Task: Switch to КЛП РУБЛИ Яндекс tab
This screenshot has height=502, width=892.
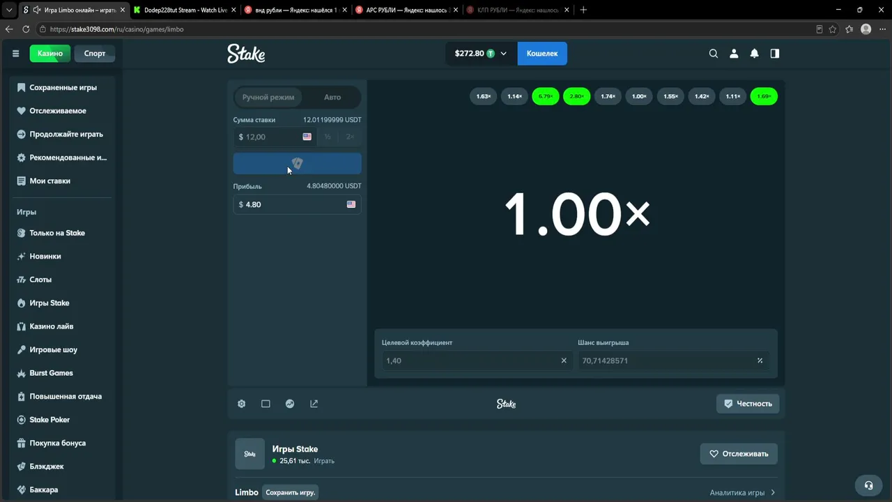Action: pyautogui.click(x=517, y=10)
